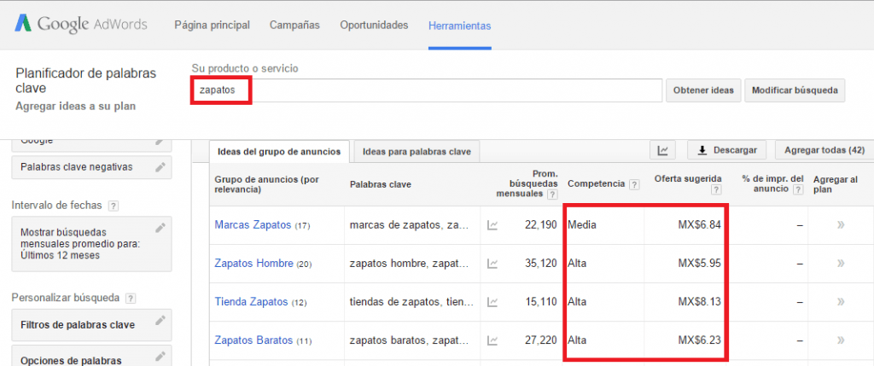Click help icon next to Competencia header
Viewport: 874px width, 366px height.
pyautogui.click(x=634, y=184)
